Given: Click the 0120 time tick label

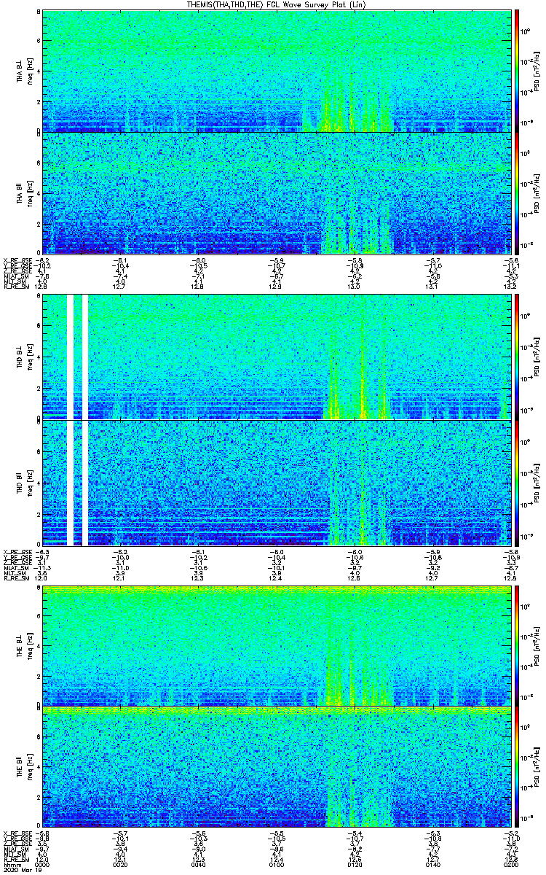Looking at the screenshot, I should 354,865.
